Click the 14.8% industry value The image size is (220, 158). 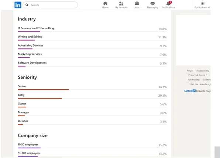(162, 29)
